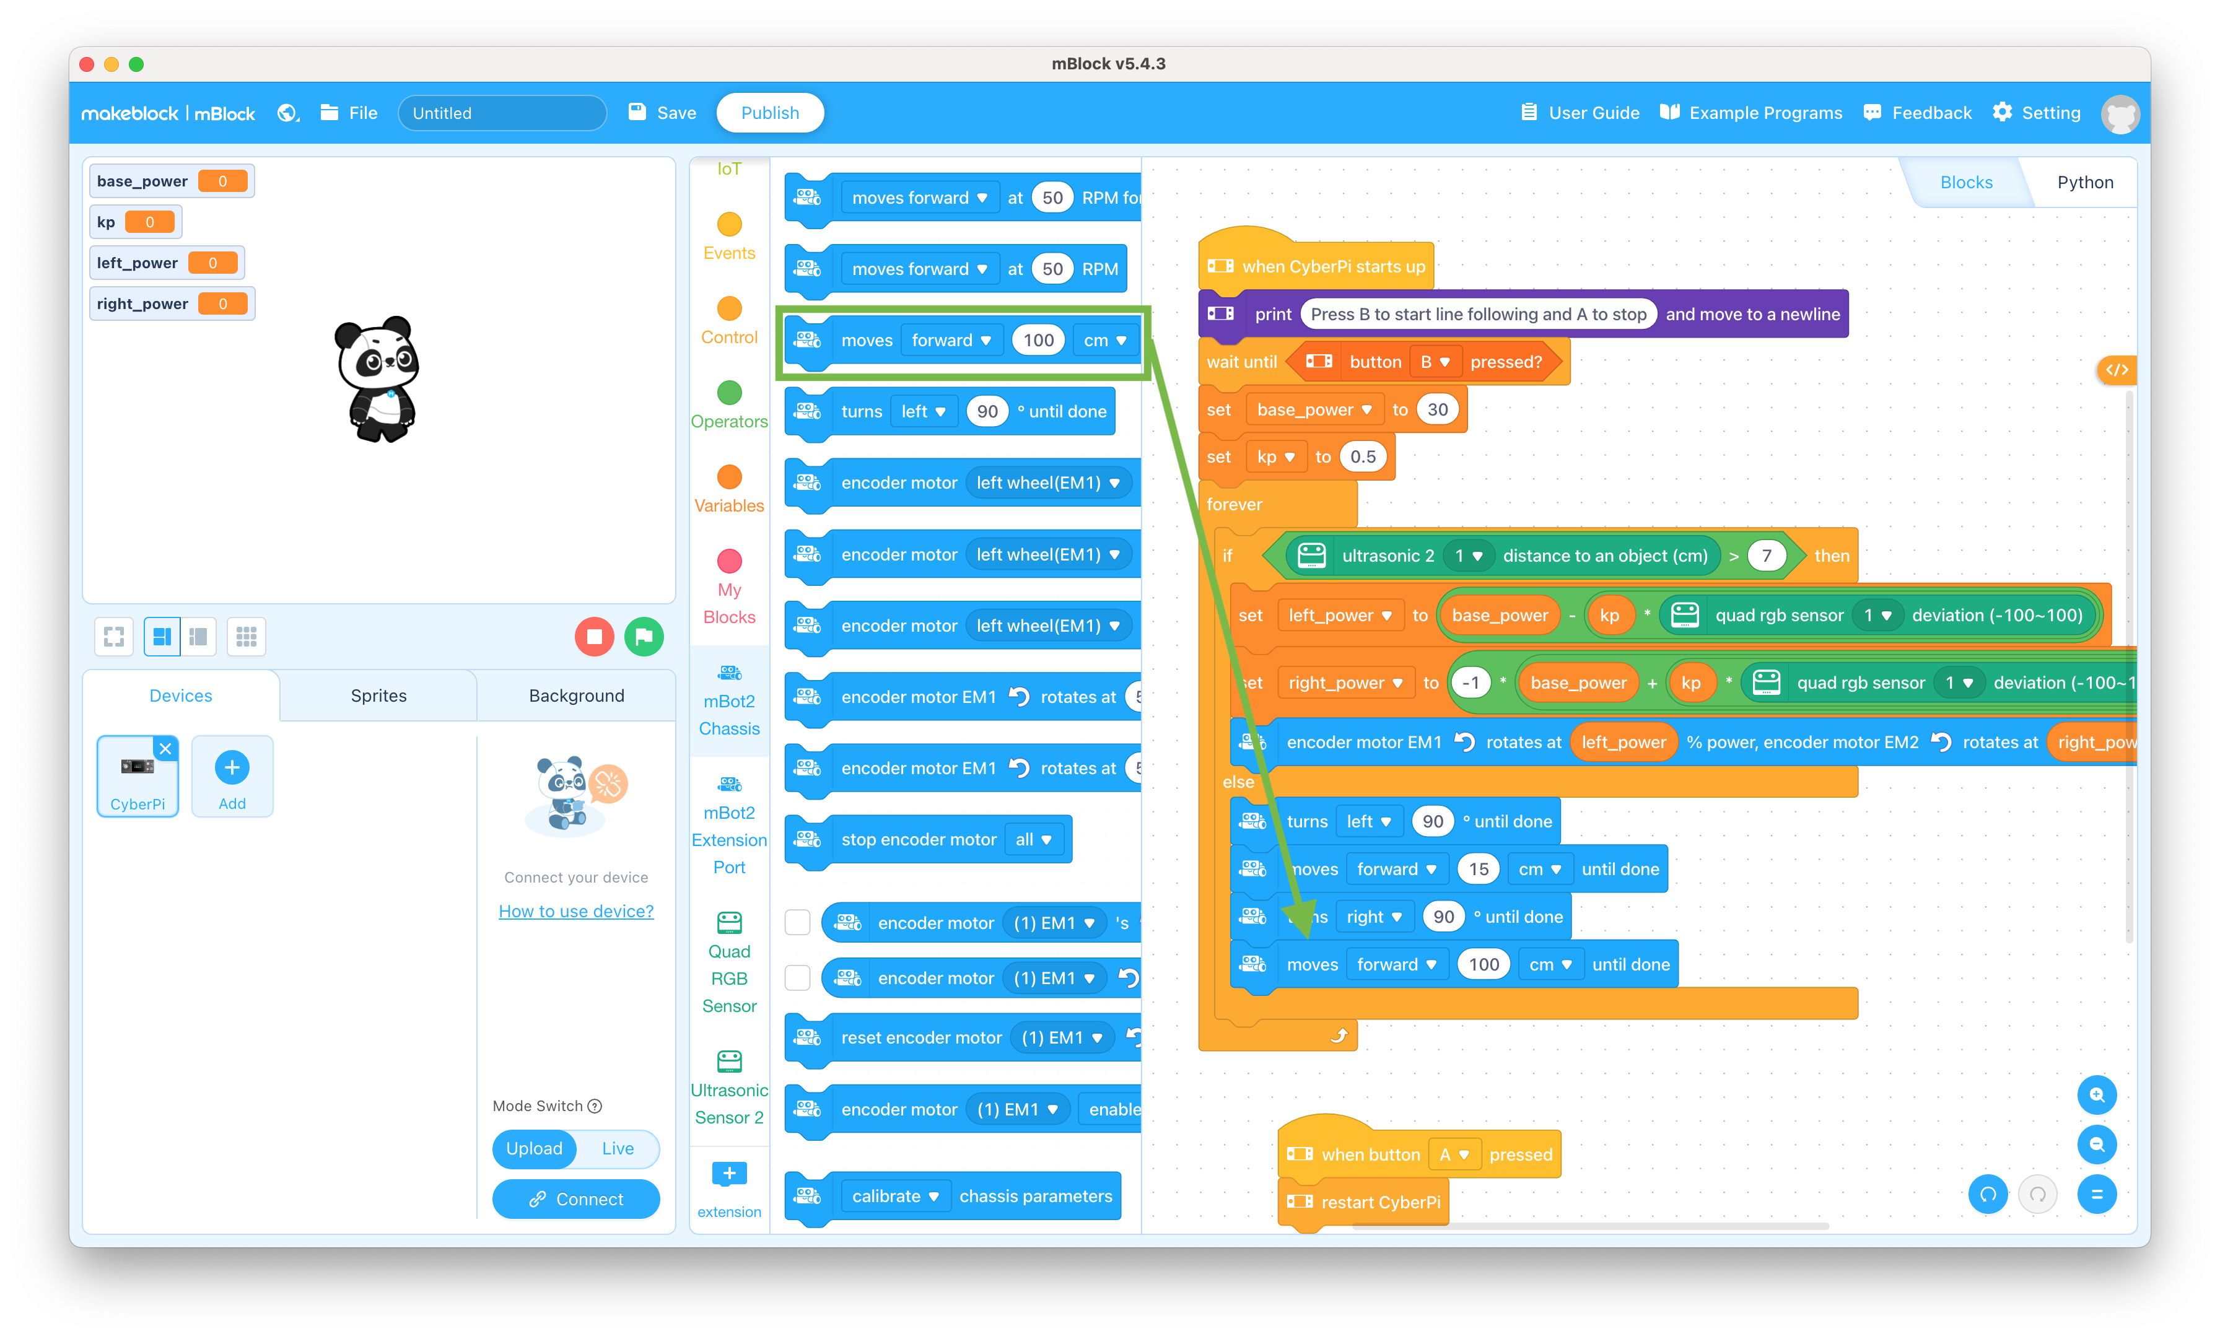
Task: Select the Sprites tab
Action: click(377, 696)
